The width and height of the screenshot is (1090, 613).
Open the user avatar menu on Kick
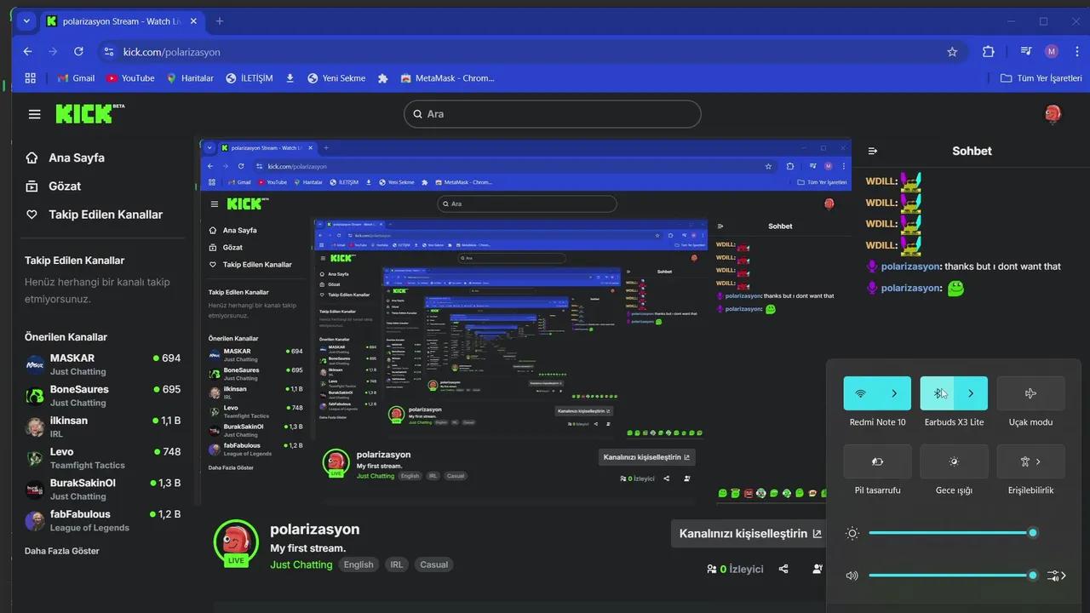coord(1053,114)
